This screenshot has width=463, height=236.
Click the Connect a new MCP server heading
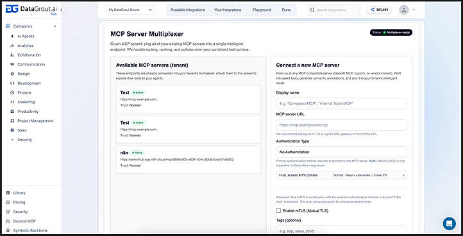coord(308,65)
